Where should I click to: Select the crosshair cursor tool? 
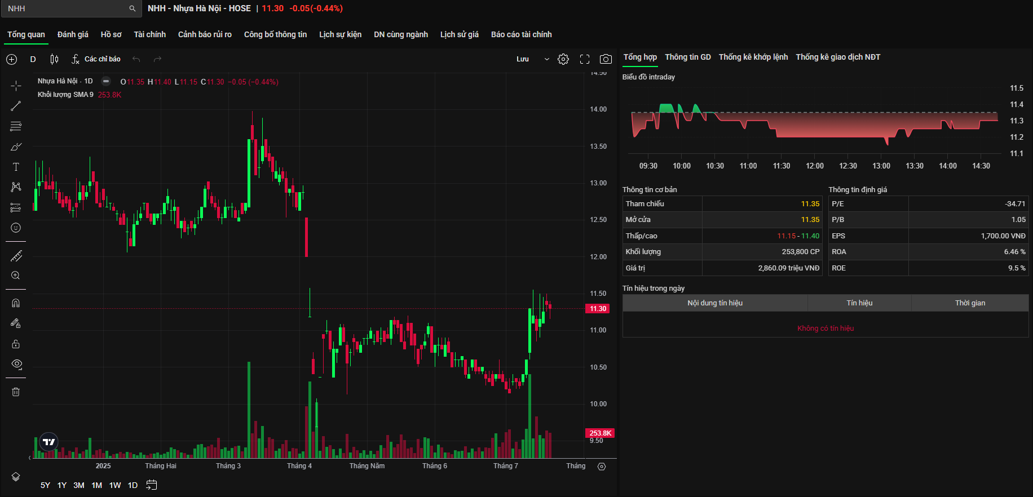[16, 86]
